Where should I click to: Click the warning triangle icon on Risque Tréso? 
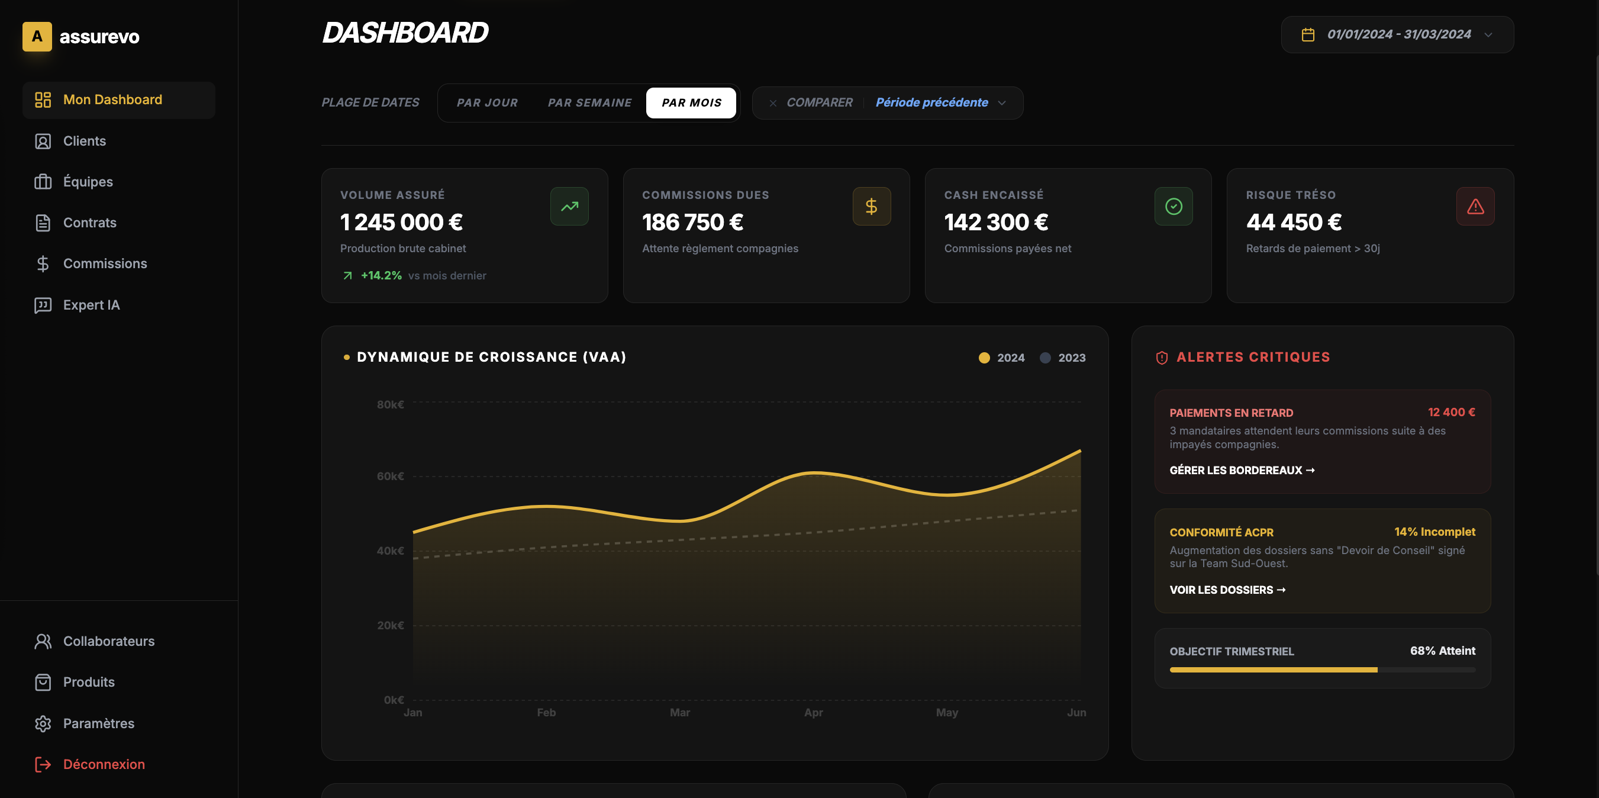click(x=1475, y=206)
